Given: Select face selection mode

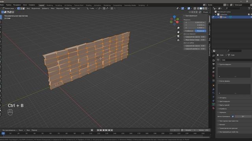Looking at the screenshot, I should pyautogui.click(x=24, y=8).
